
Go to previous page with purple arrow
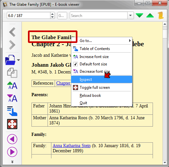12,139
